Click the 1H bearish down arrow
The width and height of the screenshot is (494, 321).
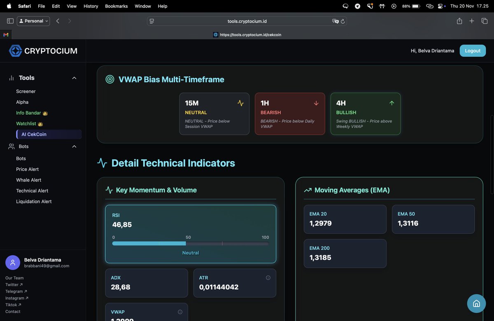[316, 103]
